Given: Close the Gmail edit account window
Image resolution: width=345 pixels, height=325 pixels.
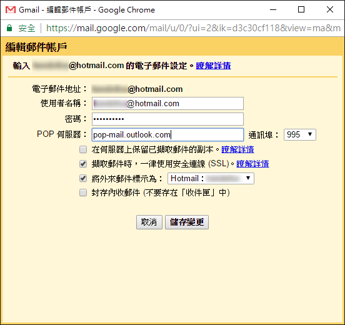Looking at the screenshot, I should pos(330,9).
